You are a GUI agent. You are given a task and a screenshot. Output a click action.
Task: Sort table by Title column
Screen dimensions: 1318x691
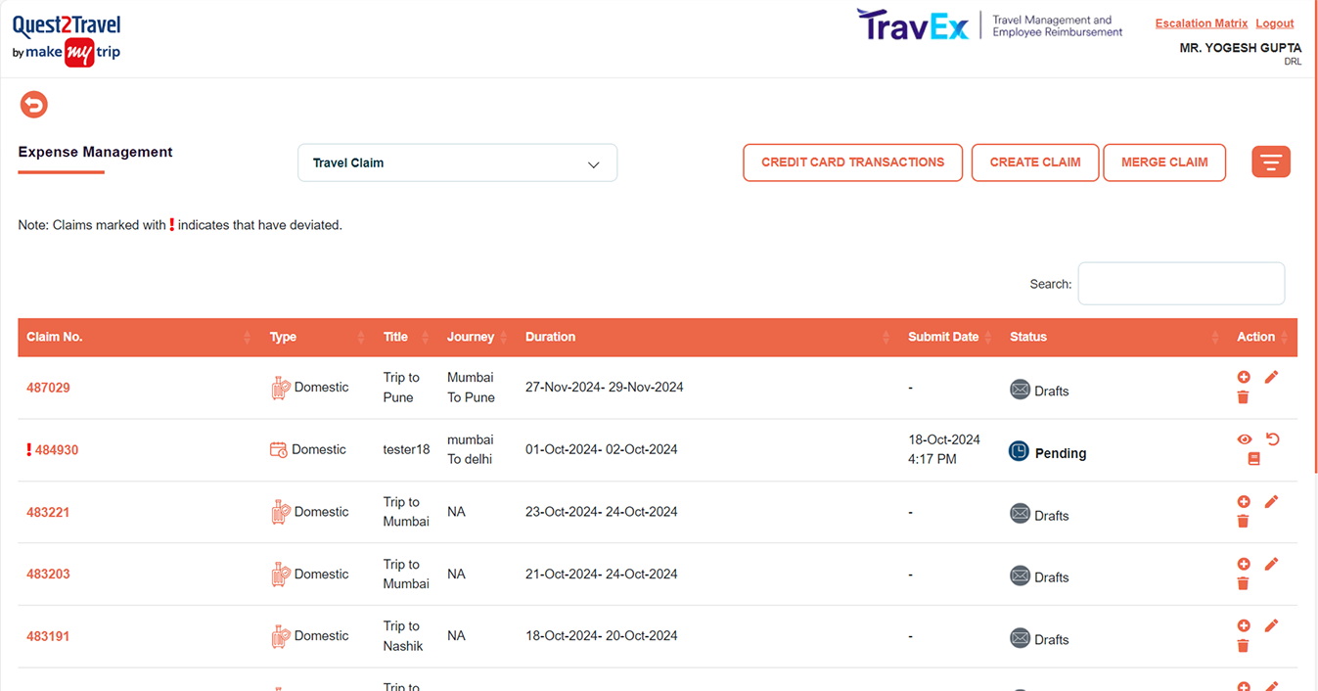click(406, 337)
